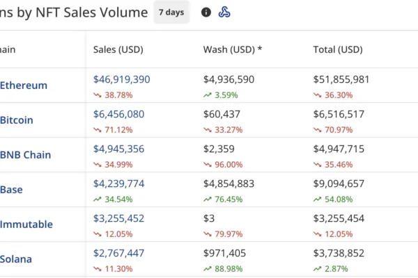Image resolution: width=418 pixels, height=278 pixels.
Task: Open the Immutable chain link
Action: click(x=26, y=224)
